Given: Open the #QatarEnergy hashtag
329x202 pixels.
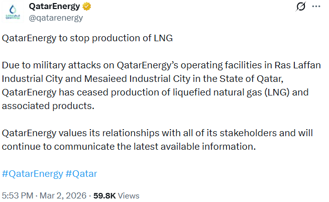Looking at the screenshot, I should point(32,174).
